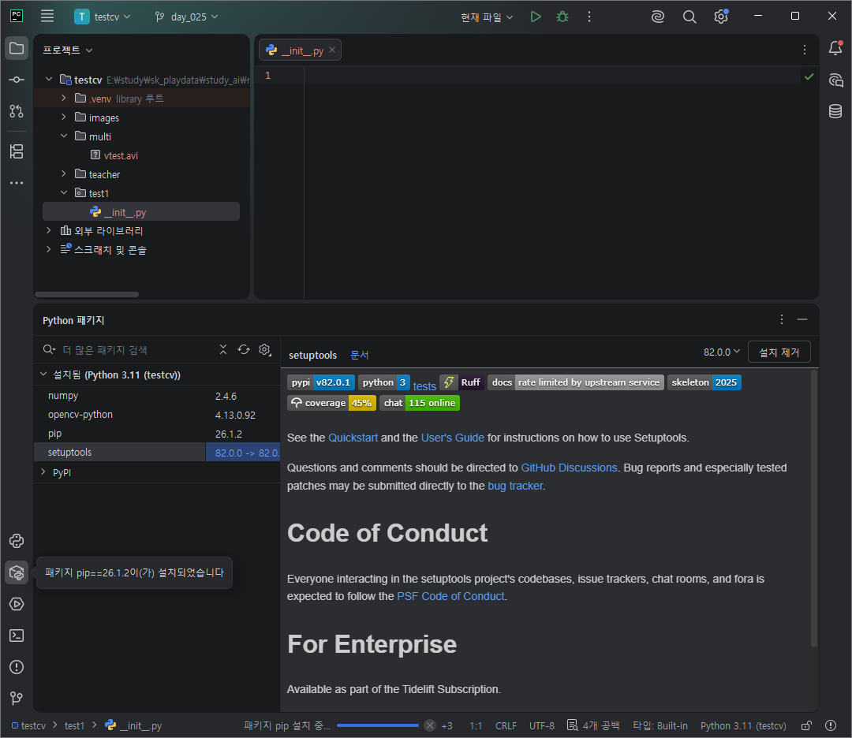The width and height of the screenshot is (852, 738).
Task: Open more run actions menu
Action: (x=589, y=17)
